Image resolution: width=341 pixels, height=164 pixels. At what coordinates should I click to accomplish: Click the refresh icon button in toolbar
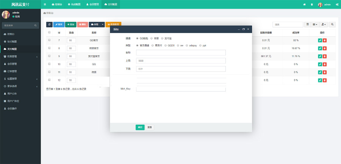(x=49, y=24)
